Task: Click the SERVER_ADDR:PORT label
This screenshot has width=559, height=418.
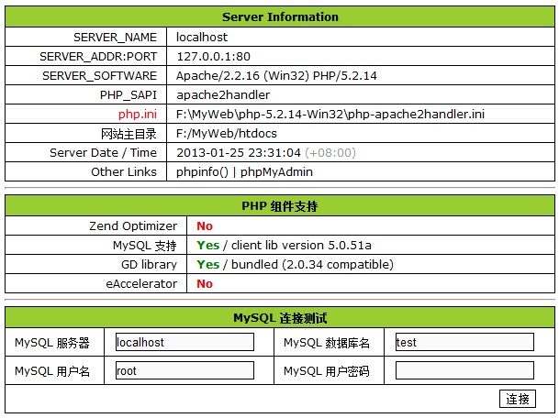Action: [x=98, y=57]
